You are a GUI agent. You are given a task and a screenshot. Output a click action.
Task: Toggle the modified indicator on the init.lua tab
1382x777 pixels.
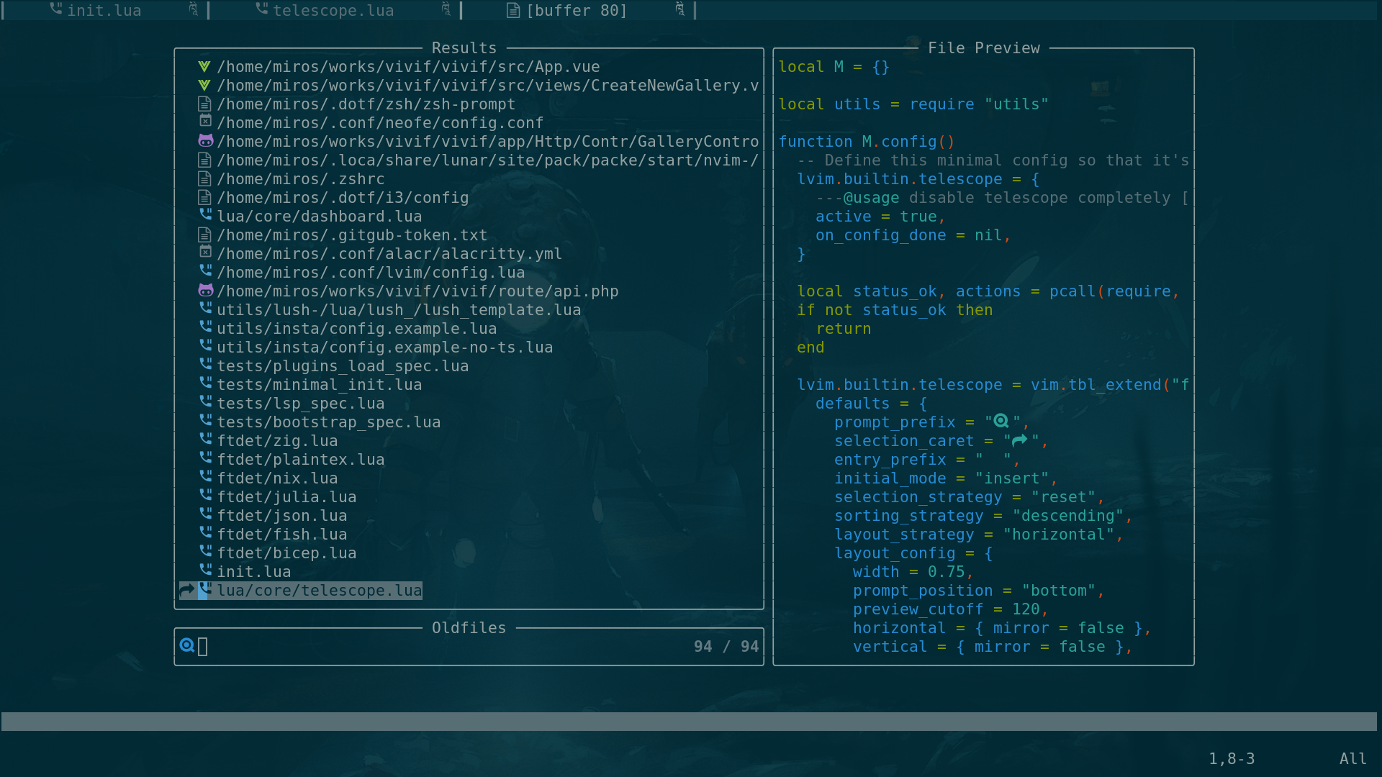tap(191, 10)
